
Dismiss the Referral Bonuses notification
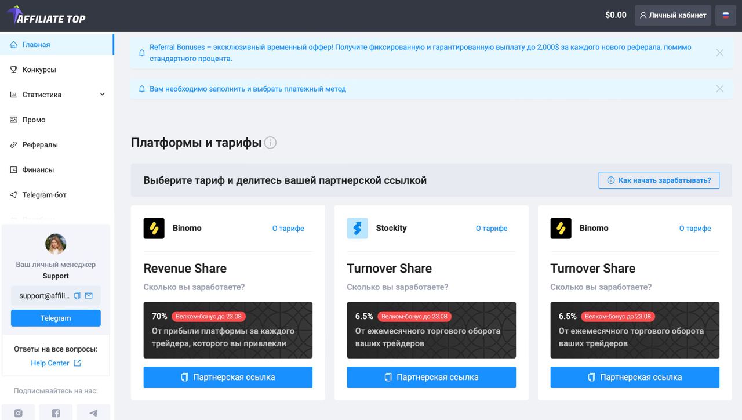click(720, 53)
